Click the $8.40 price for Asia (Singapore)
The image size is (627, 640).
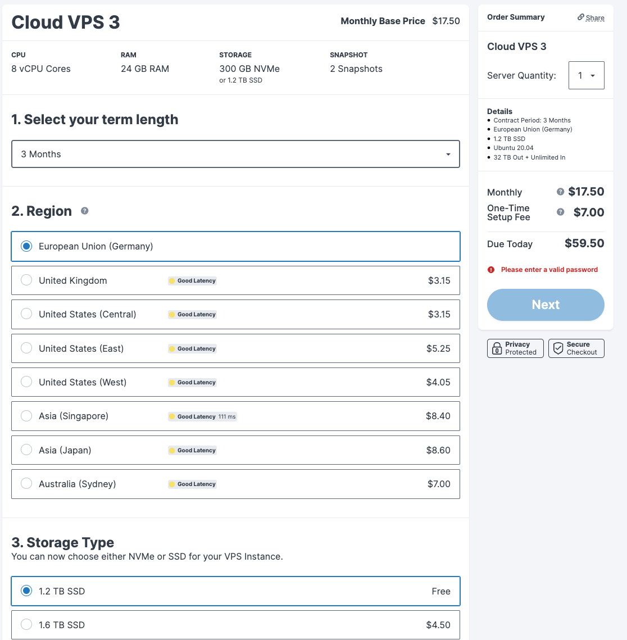[438, 416]
